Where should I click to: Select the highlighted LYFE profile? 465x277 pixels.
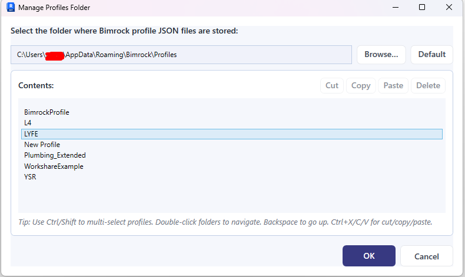click(231, 134)
